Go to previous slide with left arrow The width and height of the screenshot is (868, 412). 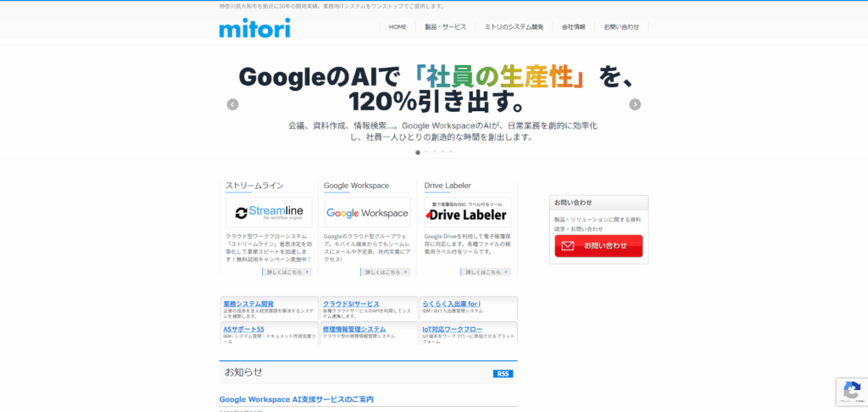click(232, 104)
